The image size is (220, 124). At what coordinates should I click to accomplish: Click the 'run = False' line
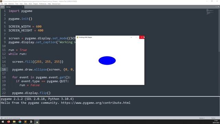(x=30, y=85)
